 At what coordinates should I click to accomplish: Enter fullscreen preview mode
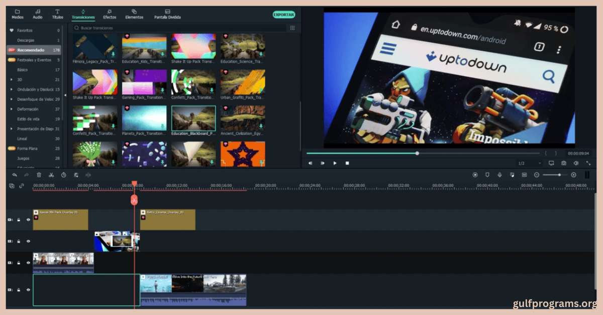click(x=588, y=163)
